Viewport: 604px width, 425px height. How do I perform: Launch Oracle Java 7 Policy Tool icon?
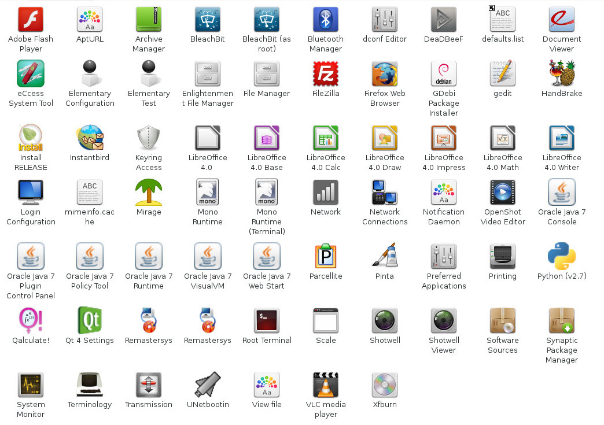click(x=89, y=256)
